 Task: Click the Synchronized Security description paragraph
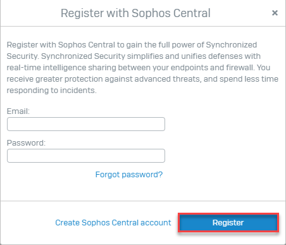click(x=142, y=68)
